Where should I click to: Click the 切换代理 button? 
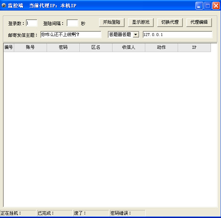pyautogui.click(x=170, y=22)
